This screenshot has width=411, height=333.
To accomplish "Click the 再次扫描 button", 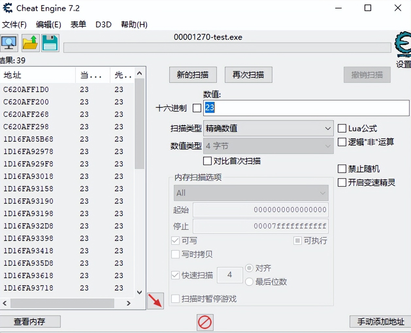I will (248, 75).
